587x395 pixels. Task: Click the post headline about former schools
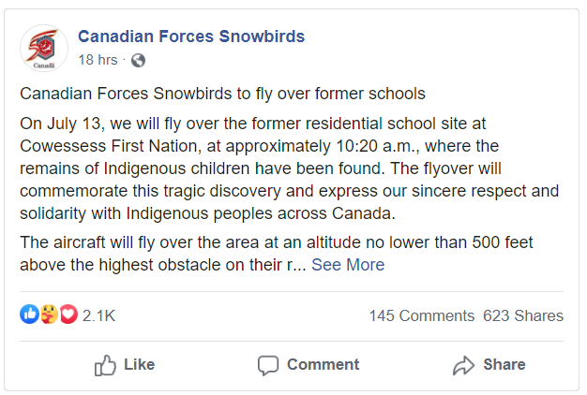223,94
